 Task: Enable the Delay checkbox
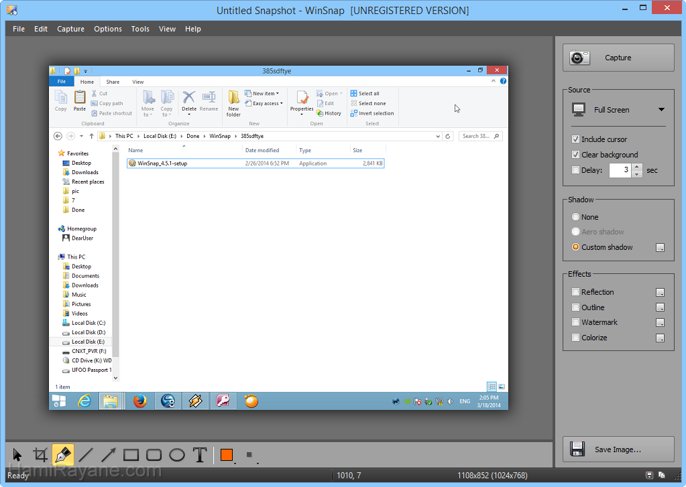(576, 170)
